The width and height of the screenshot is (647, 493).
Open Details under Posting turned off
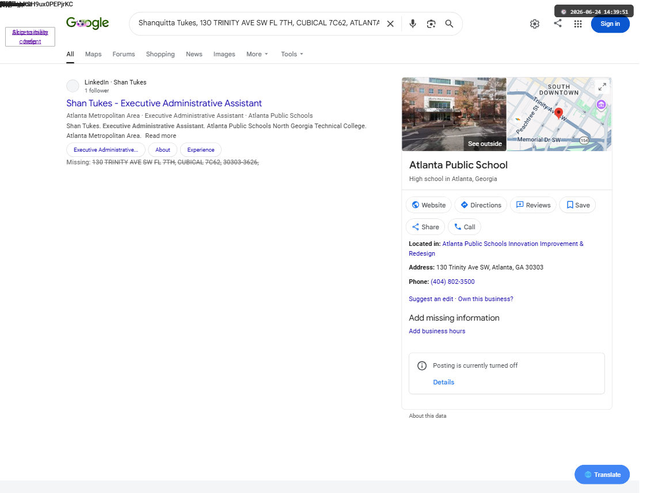point(444,382)
